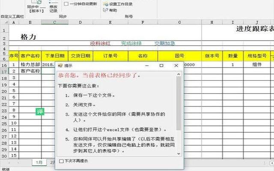Click the 提示 dialog title icon
Viewport: 274px width, 171px height.
coord(60,65)
